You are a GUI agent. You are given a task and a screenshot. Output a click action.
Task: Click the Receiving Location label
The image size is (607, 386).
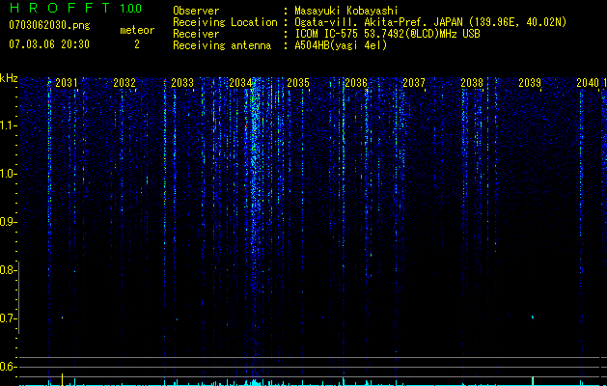click(x=225, y=22)
